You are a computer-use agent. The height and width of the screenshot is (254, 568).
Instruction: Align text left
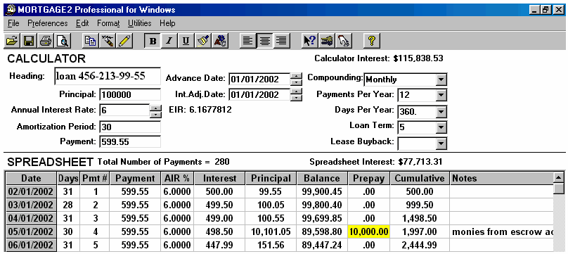point(247,42)
